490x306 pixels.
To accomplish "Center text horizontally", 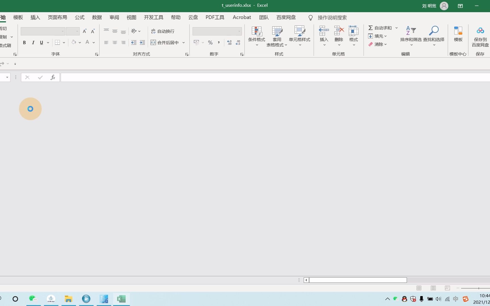I will point(115,42).
